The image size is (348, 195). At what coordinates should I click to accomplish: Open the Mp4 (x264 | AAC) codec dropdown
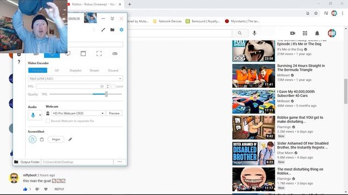click(76, 79)
